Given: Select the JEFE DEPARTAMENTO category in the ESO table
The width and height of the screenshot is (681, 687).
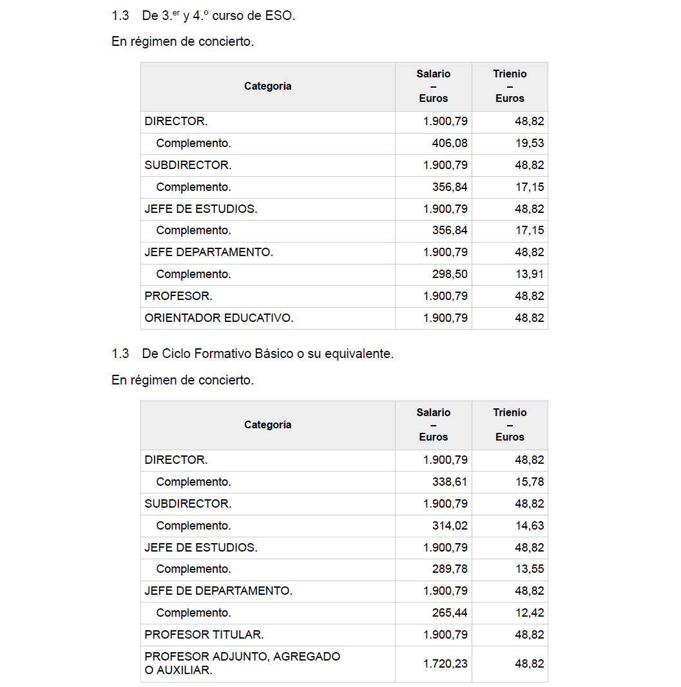Looking at the screenshot, I should (209, 252).
